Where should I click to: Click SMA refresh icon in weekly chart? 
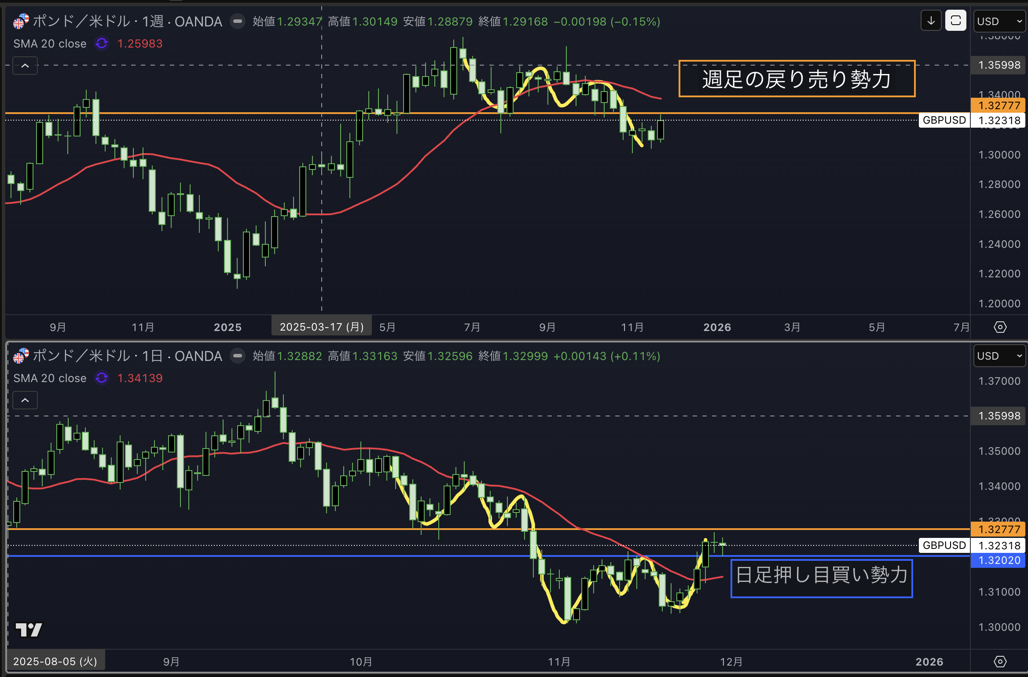(102, 44)
